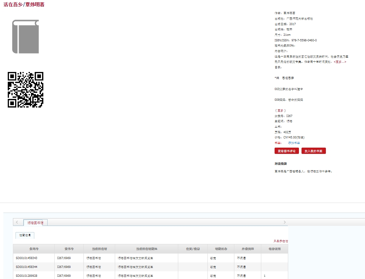
Task: Click the 卷册说明 column header
Action: pos(275,249)
